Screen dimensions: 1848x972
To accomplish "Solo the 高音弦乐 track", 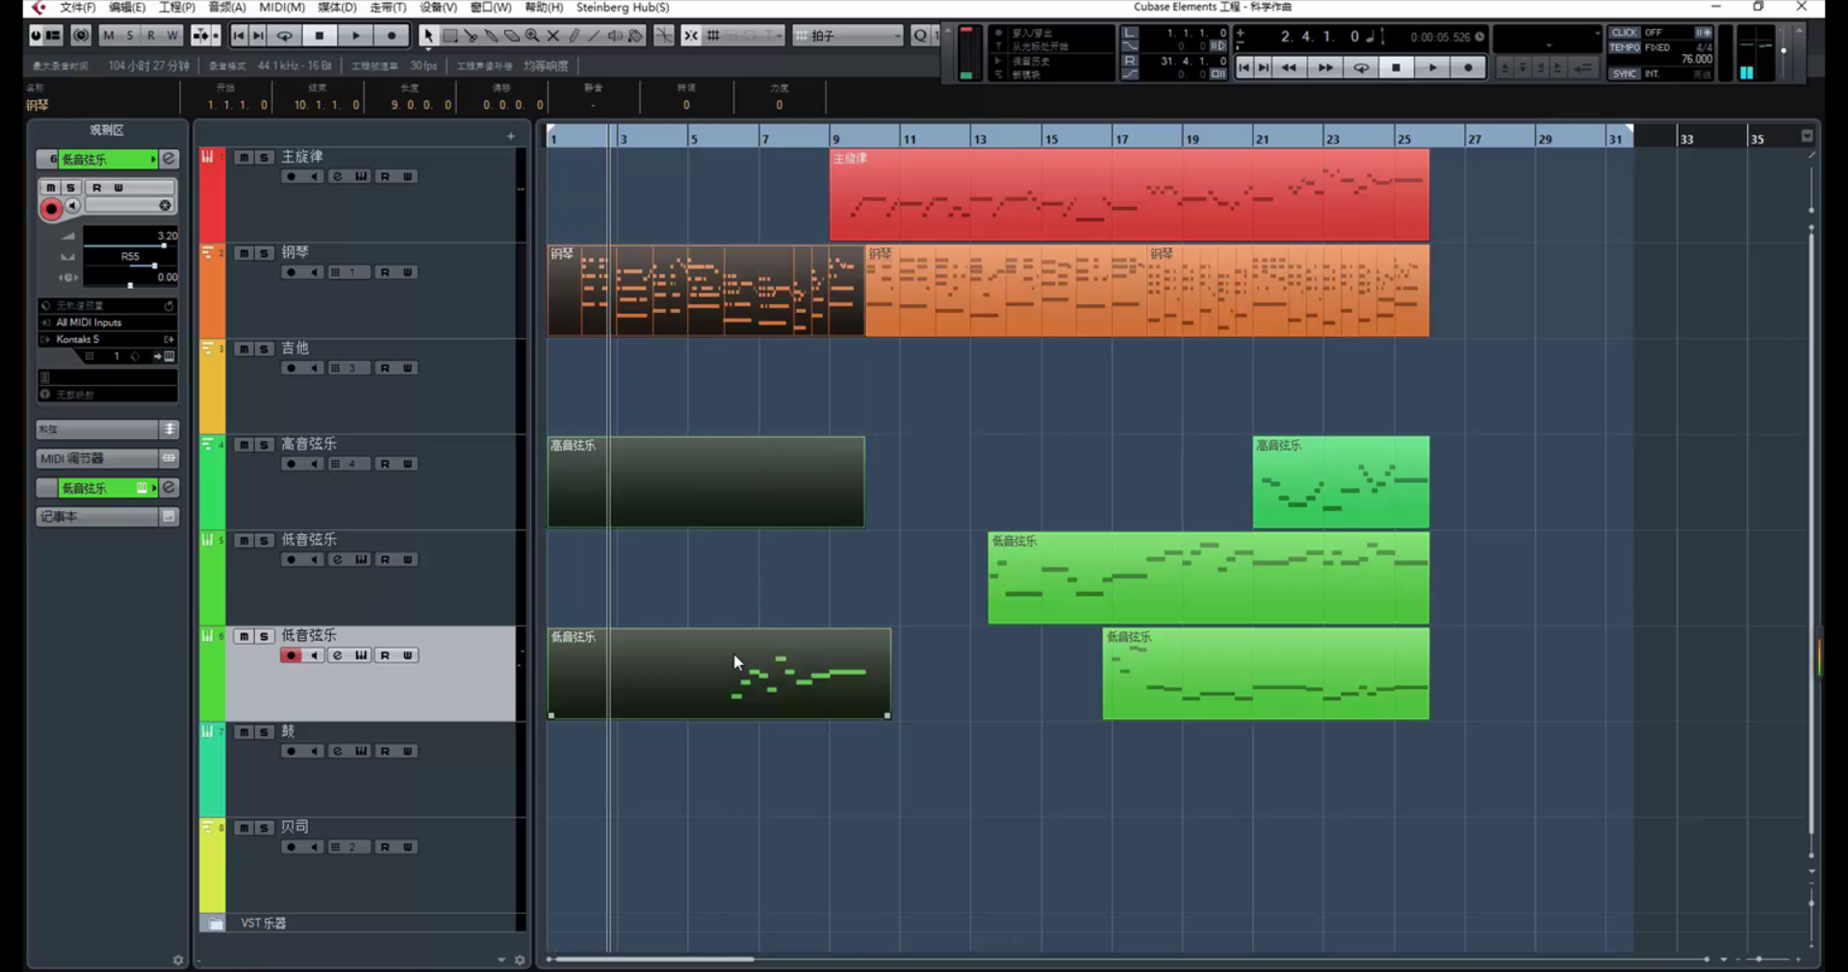I will click(x=264, y=445).
